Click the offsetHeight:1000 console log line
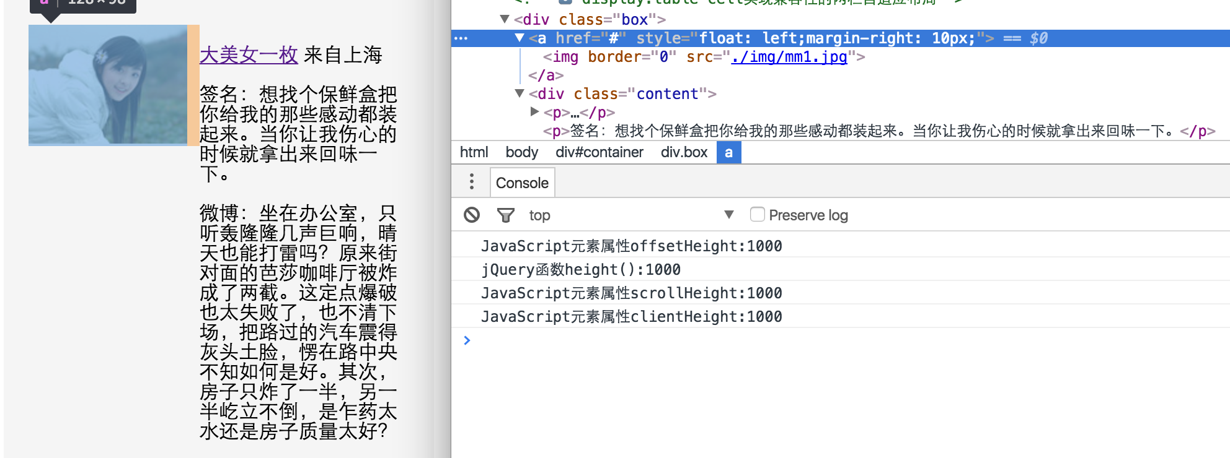 pos(631,246)
